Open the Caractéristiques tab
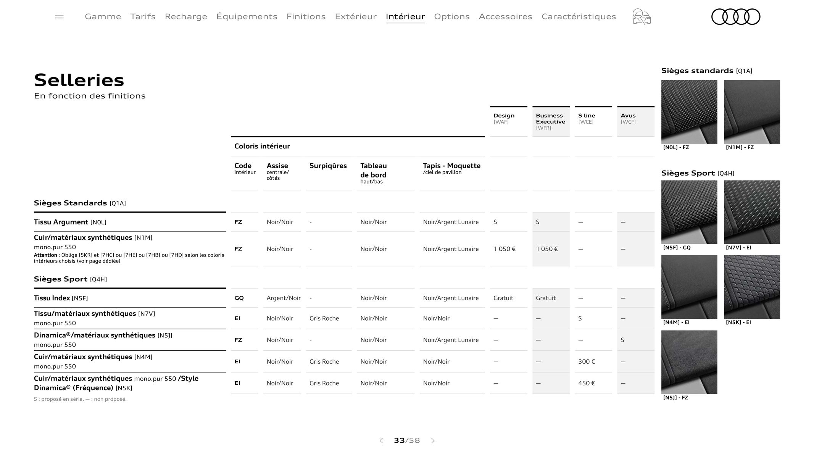The height and width of the screenshot is (458, 814). (579, 16)
